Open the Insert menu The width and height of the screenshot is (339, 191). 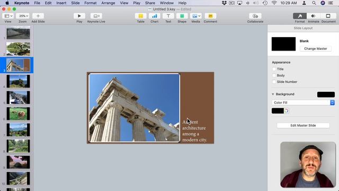[61, 3]
